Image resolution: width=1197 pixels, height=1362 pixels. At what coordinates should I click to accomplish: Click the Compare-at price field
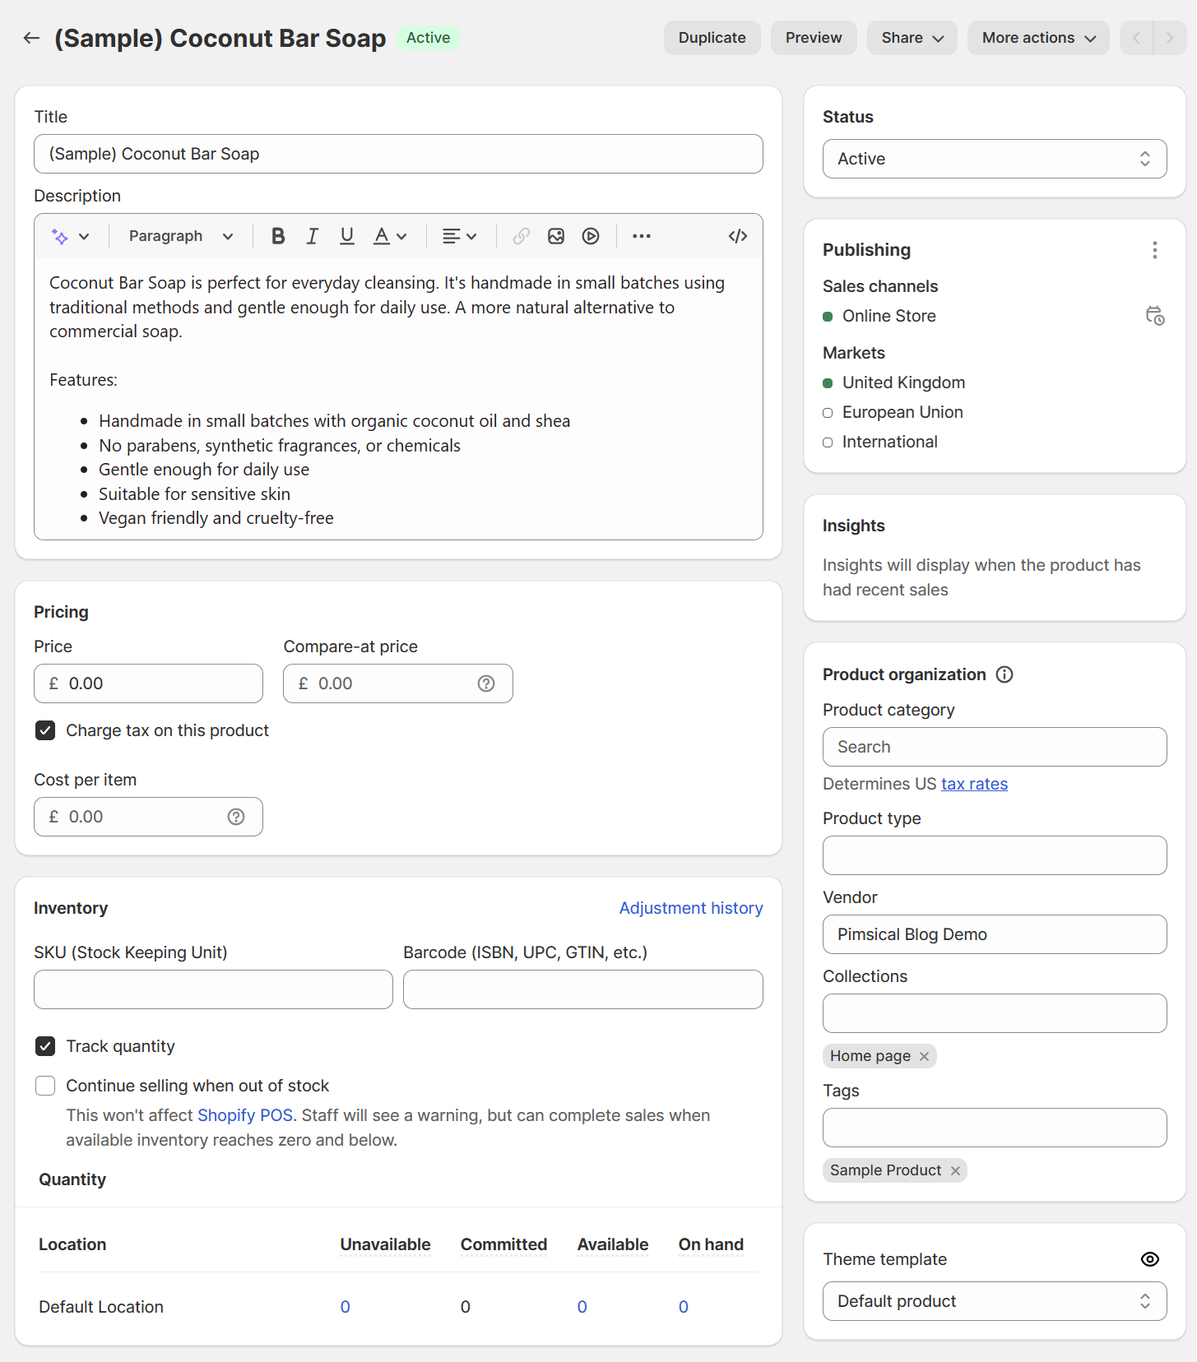coord(397,683)
